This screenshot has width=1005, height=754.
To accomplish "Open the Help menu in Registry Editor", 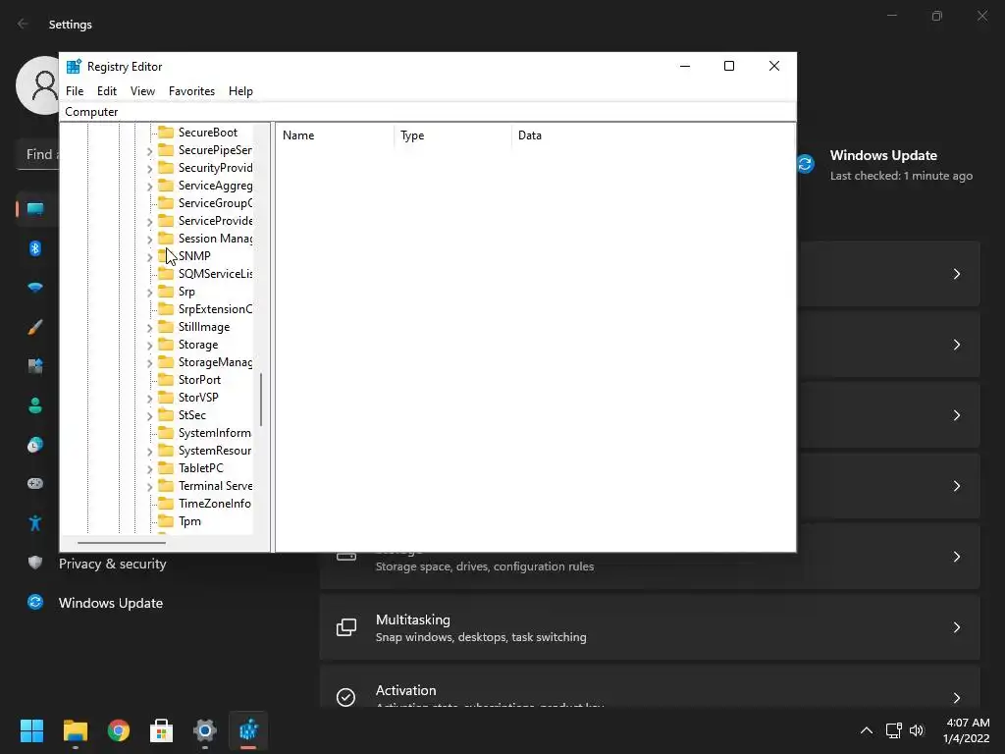I will point(240,91).
